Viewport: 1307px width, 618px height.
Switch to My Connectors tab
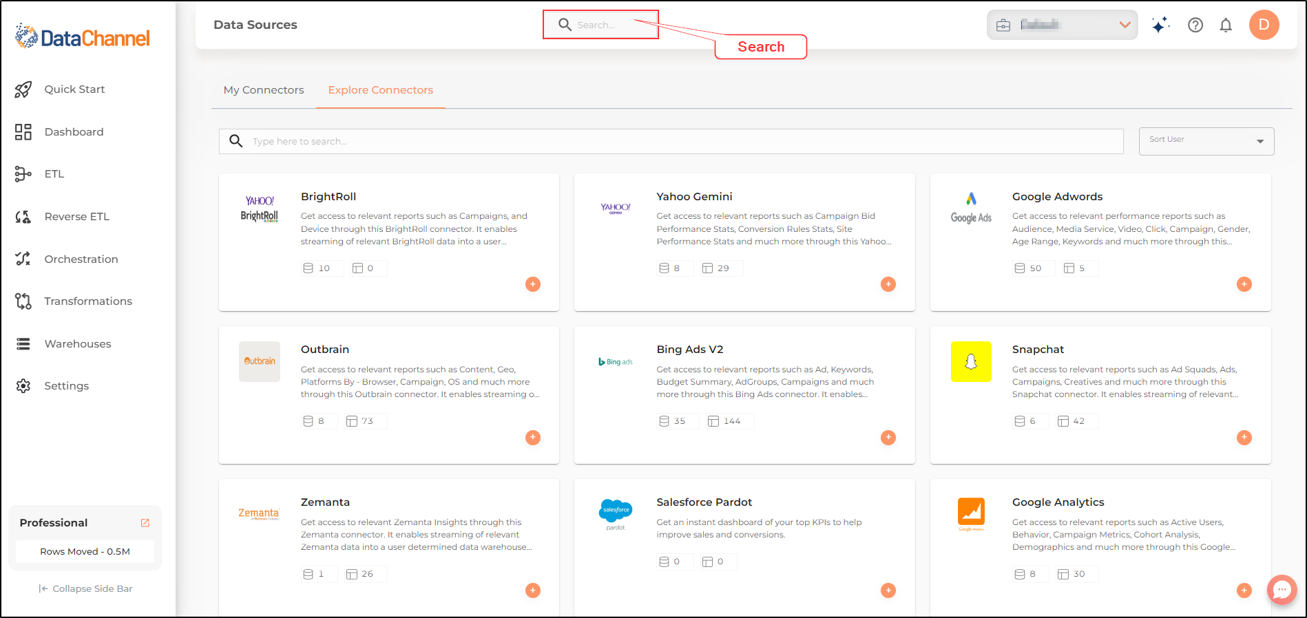[264, 90]
